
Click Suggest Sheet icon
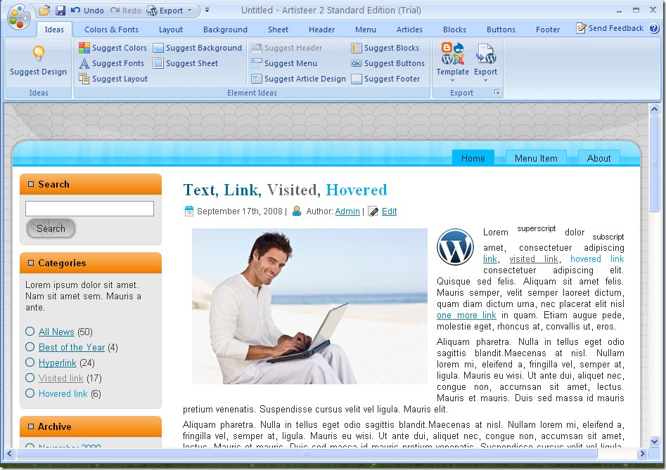158,63
